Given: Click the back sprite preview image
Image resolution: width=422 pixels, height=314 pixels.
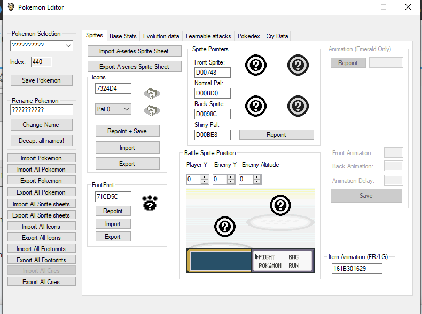Looking at the screenshot, I should point(255,106).
